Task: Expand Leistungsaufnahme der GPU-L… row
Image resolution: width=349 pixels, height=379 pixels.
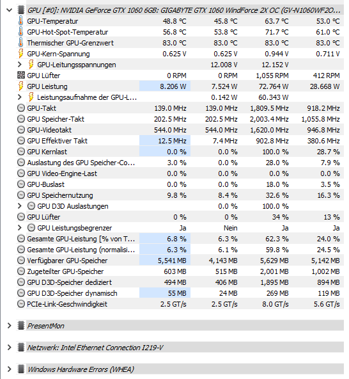Action: (20, 97)
